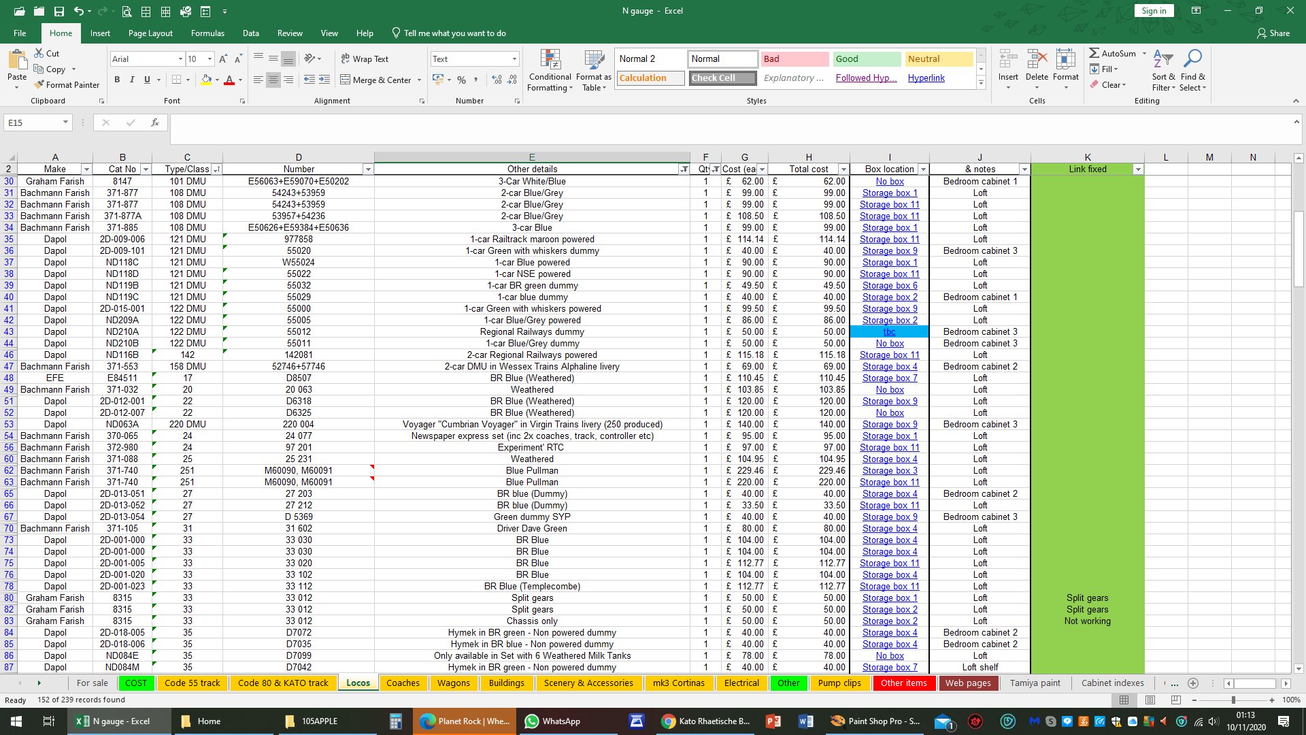This screenshot has height=735, width=1306.
Task: Toggle Underline formatting
Action: click(x=147, y=80)
